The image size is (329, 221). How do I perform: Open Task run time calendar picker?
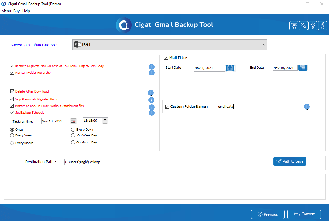click(73, 121)
